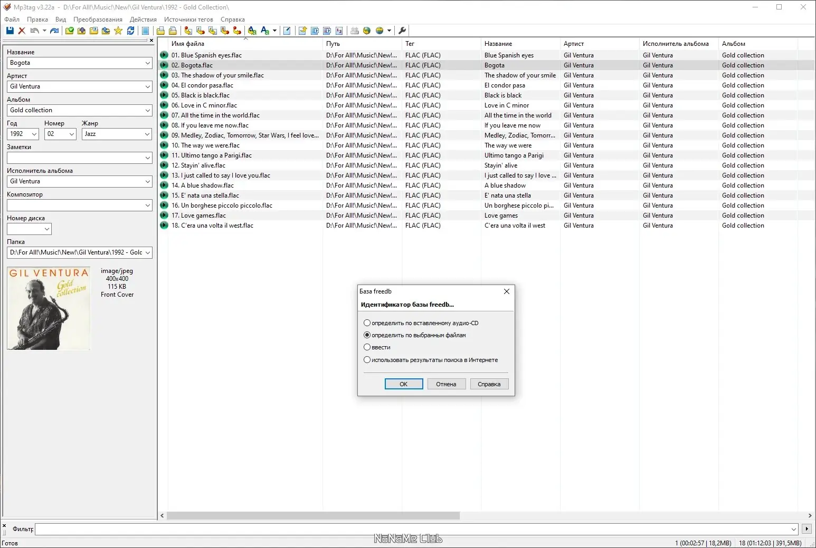
Task: Click the blue Redo arrow icon
Action: [54, 31]
